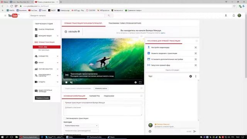This screenshot has height=139, width=247.
Task: Click the YouTube logo in the header
Action: click(x=13, y=15)
